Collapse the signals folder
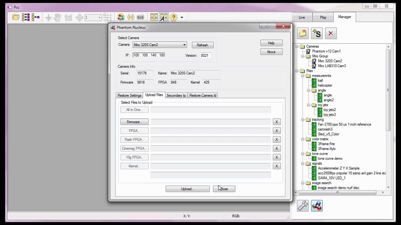The image size is (401, 225). pyautogui.click(x=303, y=163)
